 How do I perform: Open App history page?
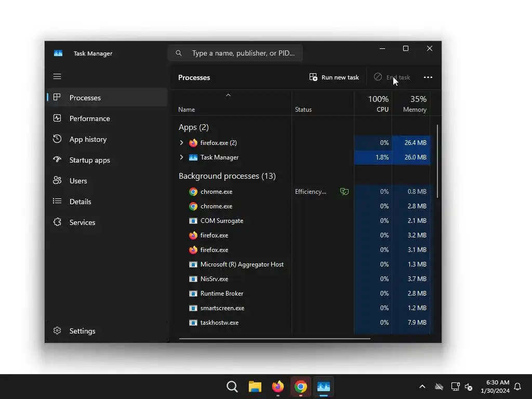tap(107, 139)
